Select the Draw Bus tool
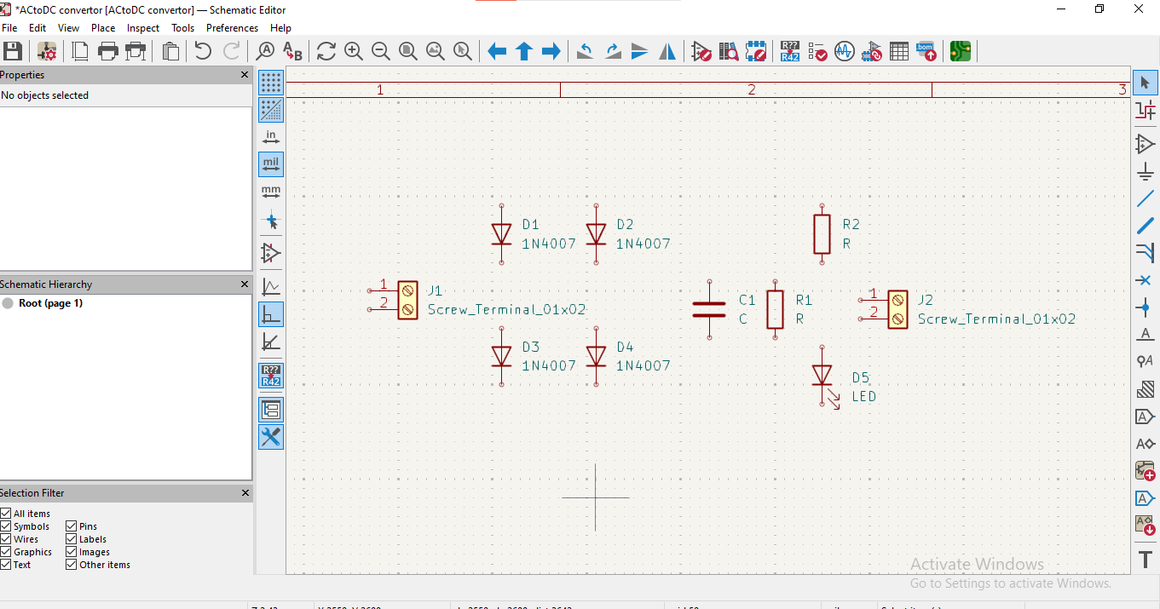Viewport: 1160px width, 609px height. [x=1145, y=226]
